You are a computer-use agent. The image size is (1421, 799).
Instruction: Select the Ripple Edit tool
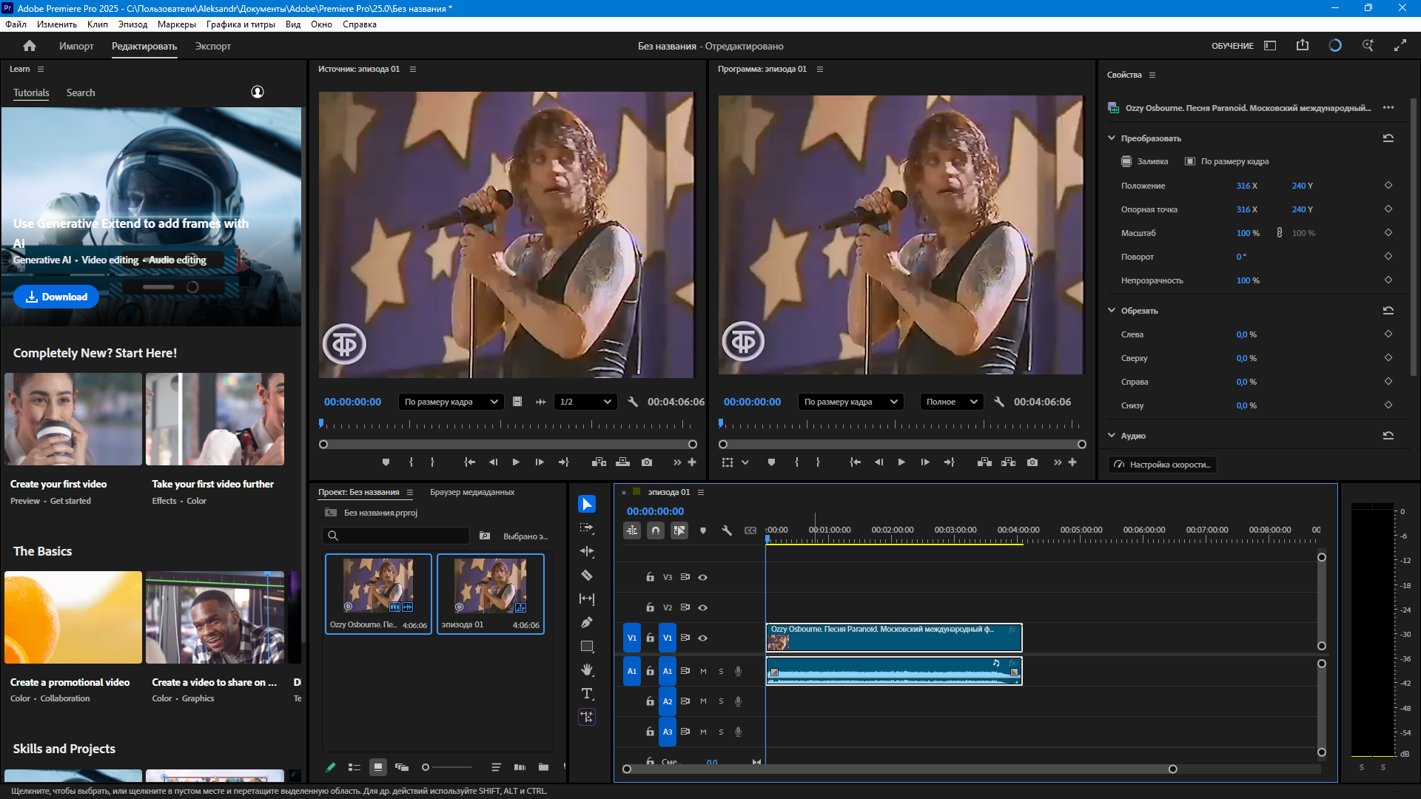click(x=587, y=551)
